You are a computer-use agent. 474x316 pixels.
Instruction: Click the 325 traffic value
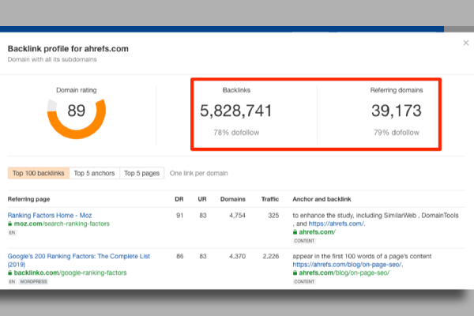click(x=273, y=216)
